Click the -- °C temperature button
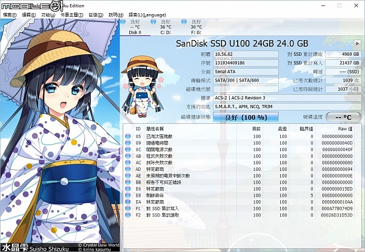 click(343, 117)
